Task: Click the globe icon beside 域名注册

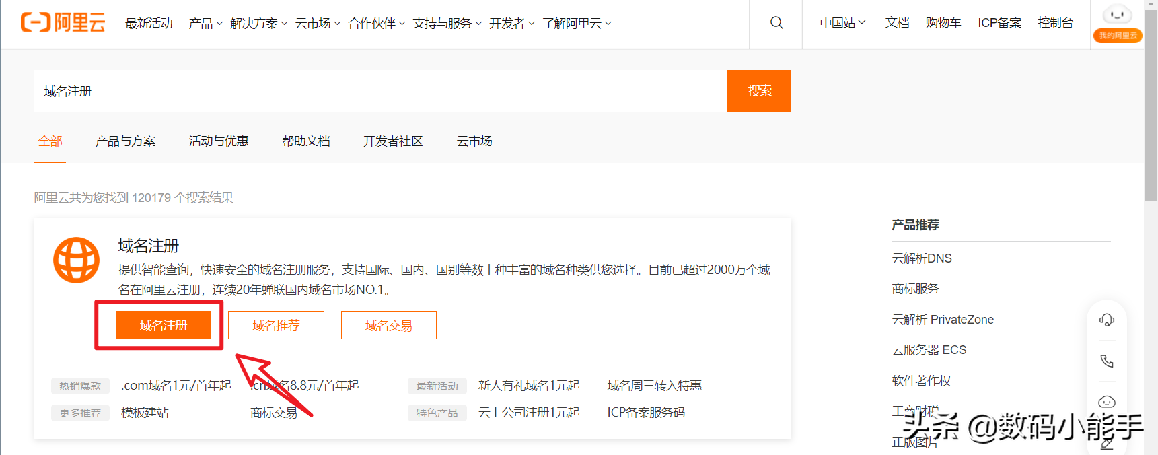Action: tap(76, 260)
